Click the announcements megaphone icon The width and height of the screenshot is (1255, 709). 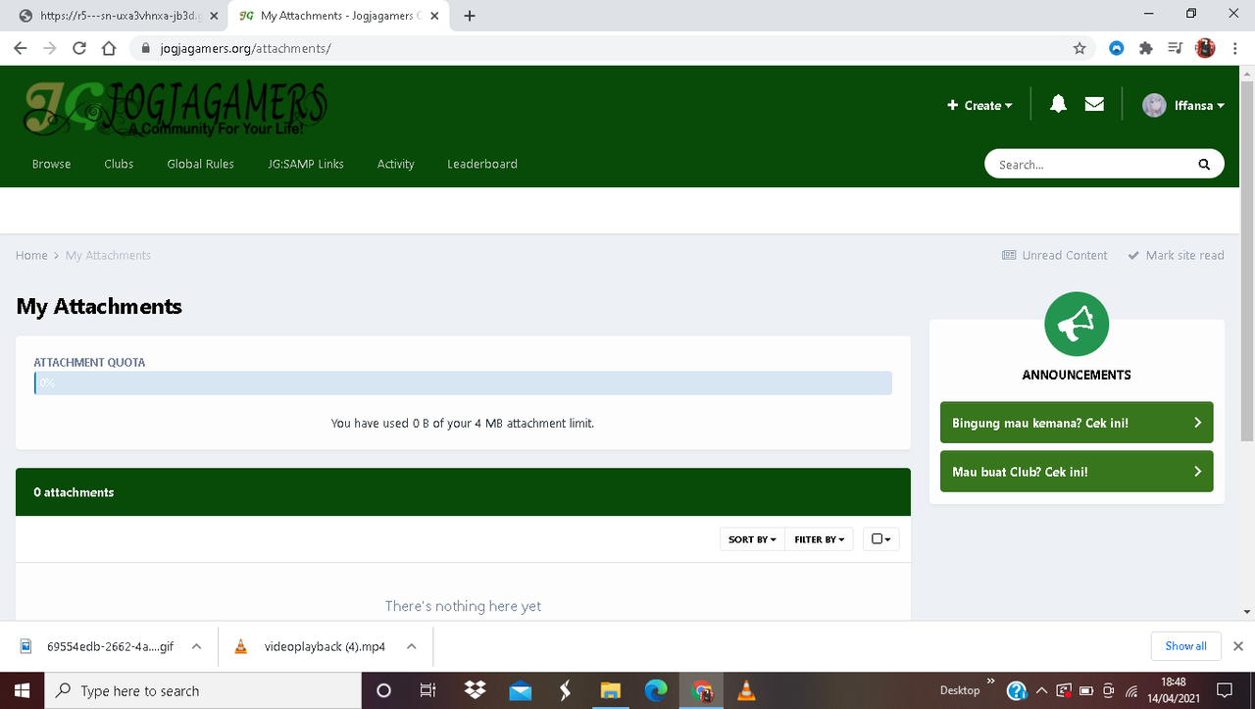1077,324
